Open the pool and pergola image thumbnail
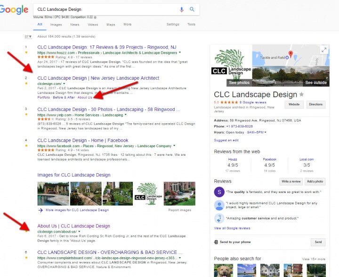 [x=53, y=193]
